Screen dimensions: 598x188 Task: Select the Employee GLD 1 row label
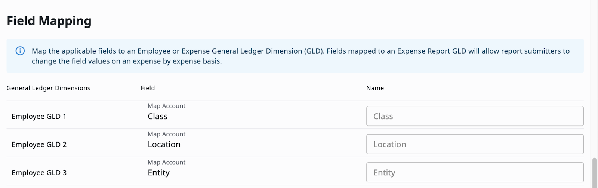(39, 117)
